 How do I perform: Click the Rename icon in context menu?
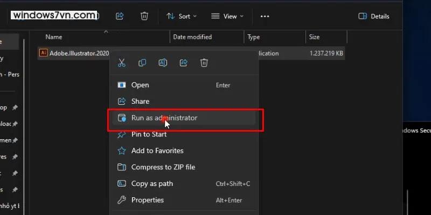point(163,63)
